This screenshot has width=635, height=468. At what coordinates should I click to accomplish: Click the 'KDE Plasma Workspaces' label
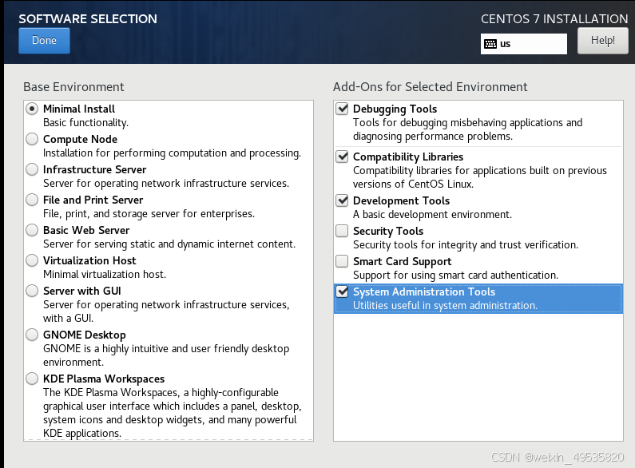click(104, 379)
